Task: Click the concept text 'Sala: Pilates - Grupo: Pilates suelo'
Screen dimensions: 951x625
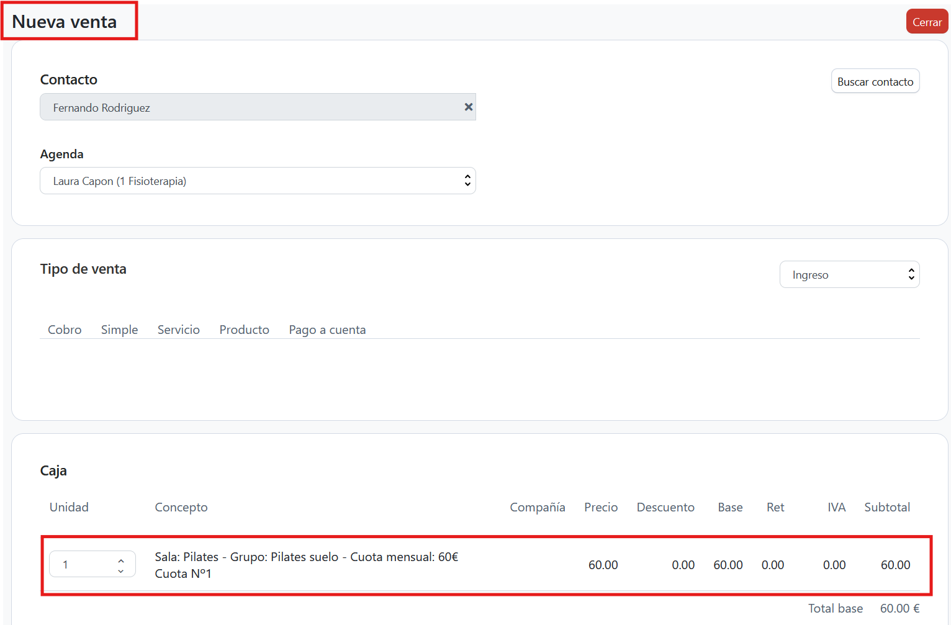Action: point(247,557)
